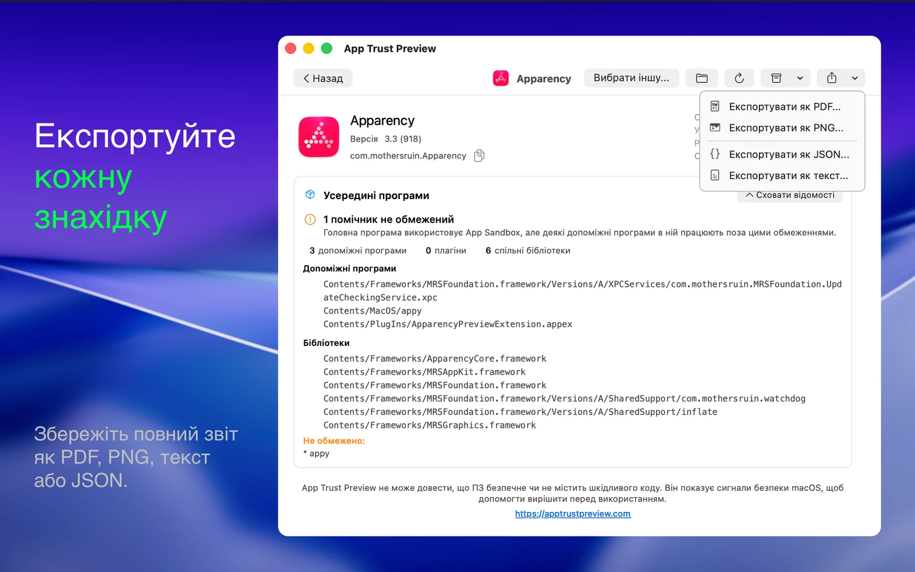Image resolution: width=915 pixels, height=572 pixels.
Task: Click the PDF document icon in export menu
Action: click(x=715, y=106)
